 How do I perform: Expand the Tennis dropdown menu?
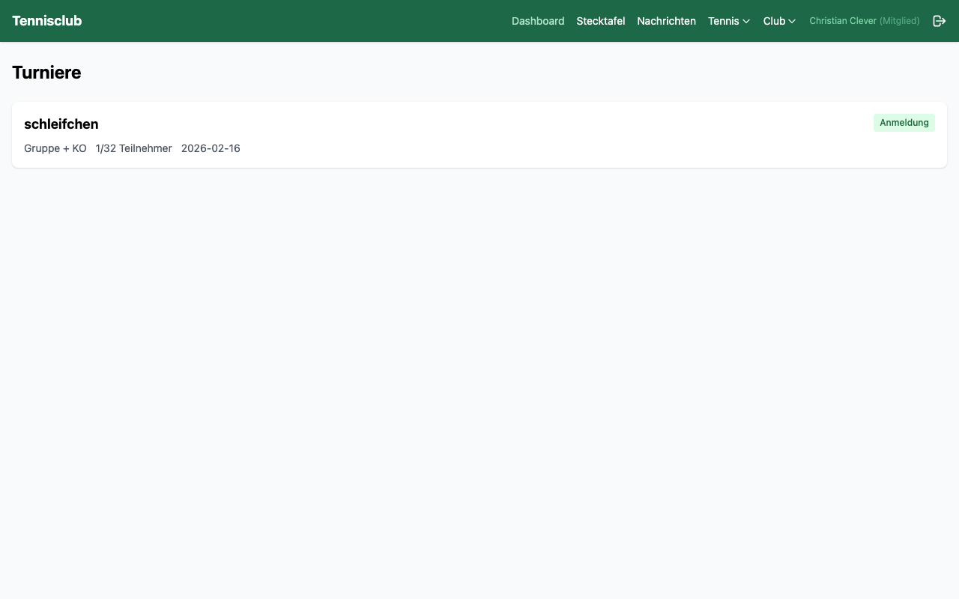(x=728, y=21)
